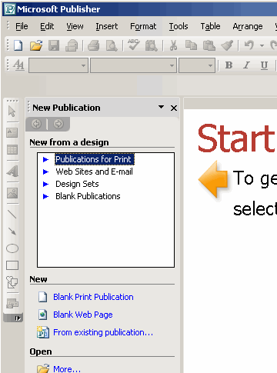Screen dimensions: 277x373
Task: Expand Design Sets arrow
Action: pos(45,184)
